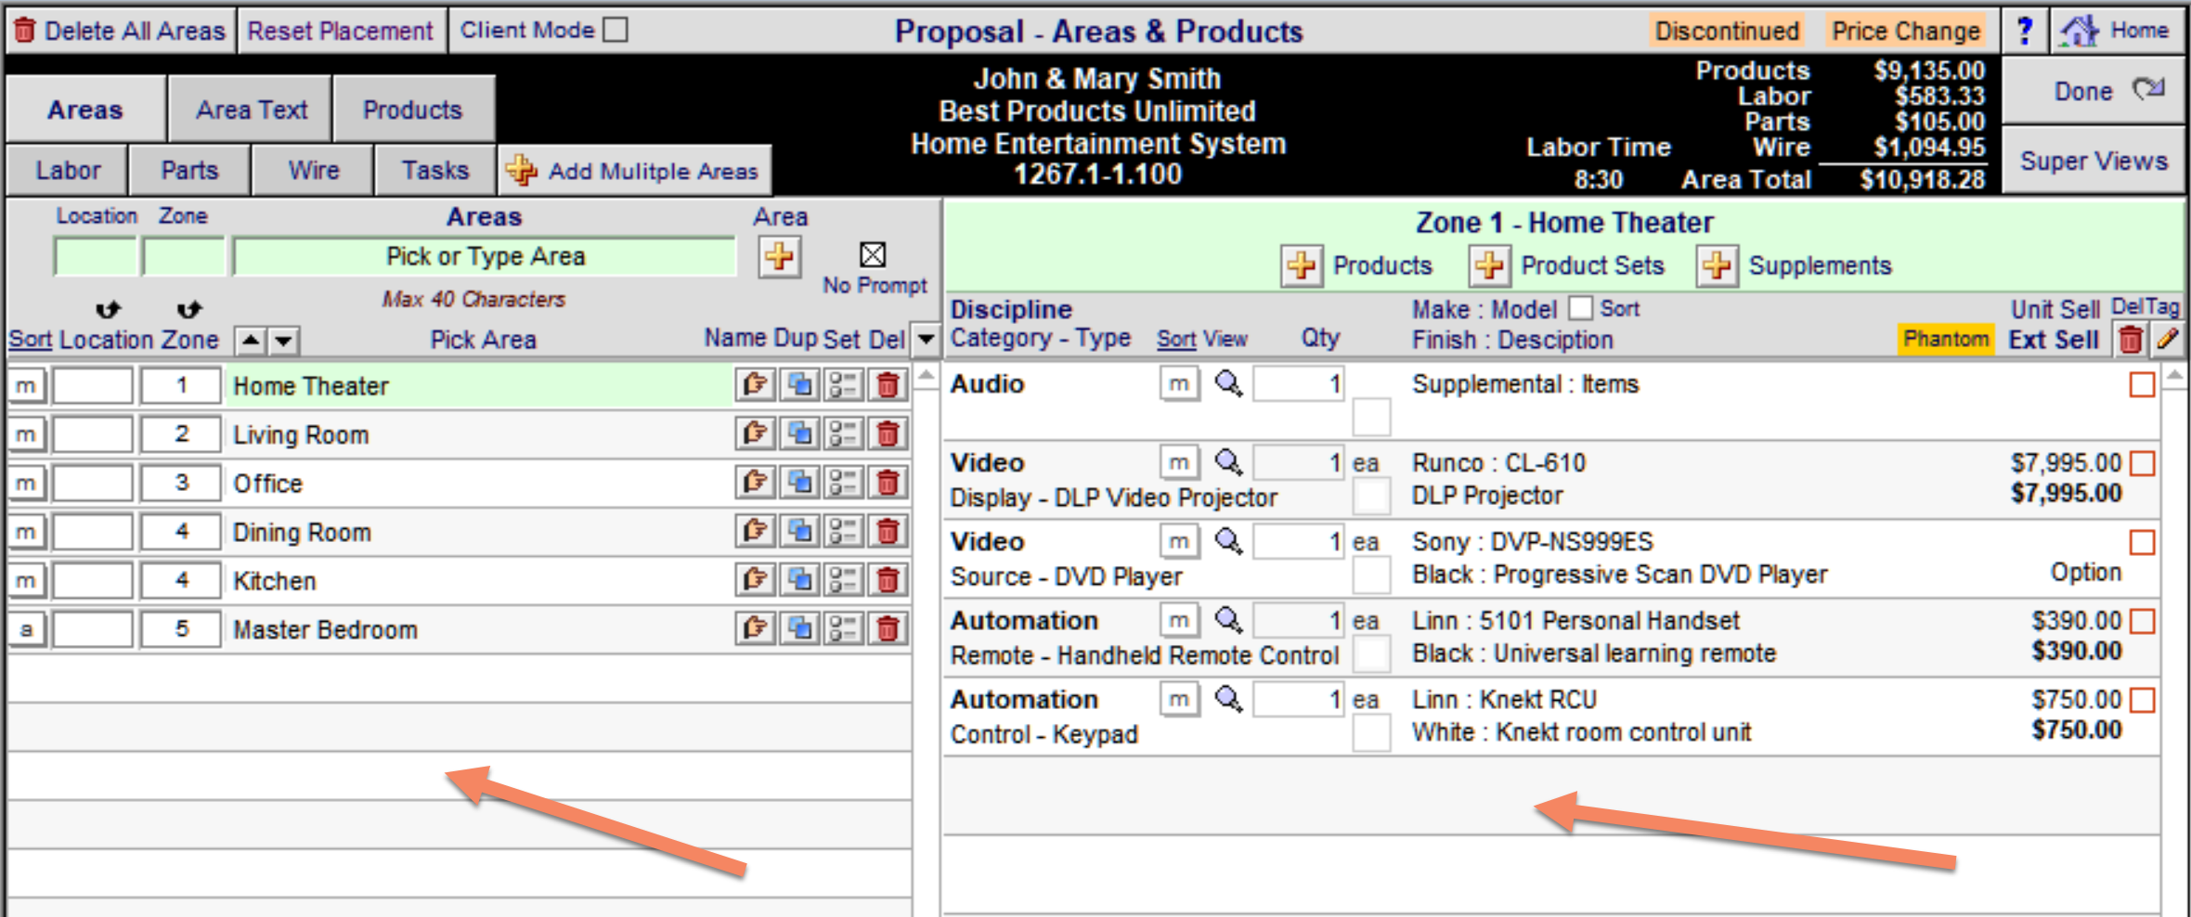Enable the Make Model Sort checkbox
This screenshot has height=917, width=2191.
[1580, 308]
